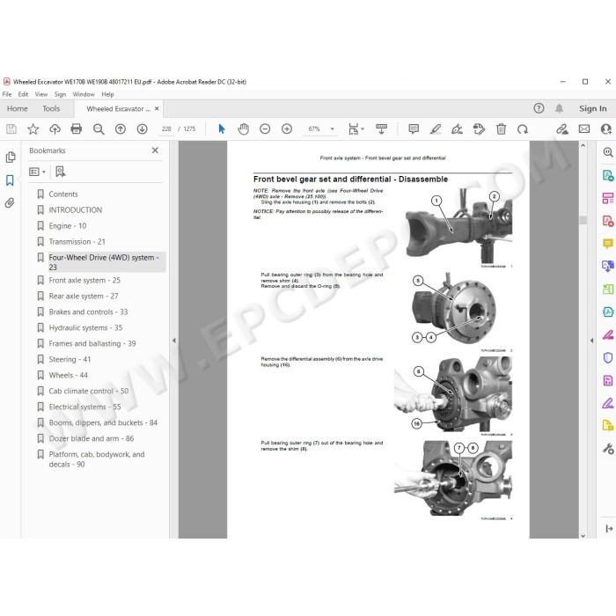This screenshot has width=616, height=616.
Task: Open the View menu
Action: (41, 94)
